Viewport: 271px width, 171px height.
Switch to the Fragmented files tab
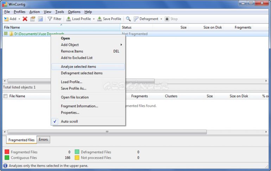click(x=21, y=140)
